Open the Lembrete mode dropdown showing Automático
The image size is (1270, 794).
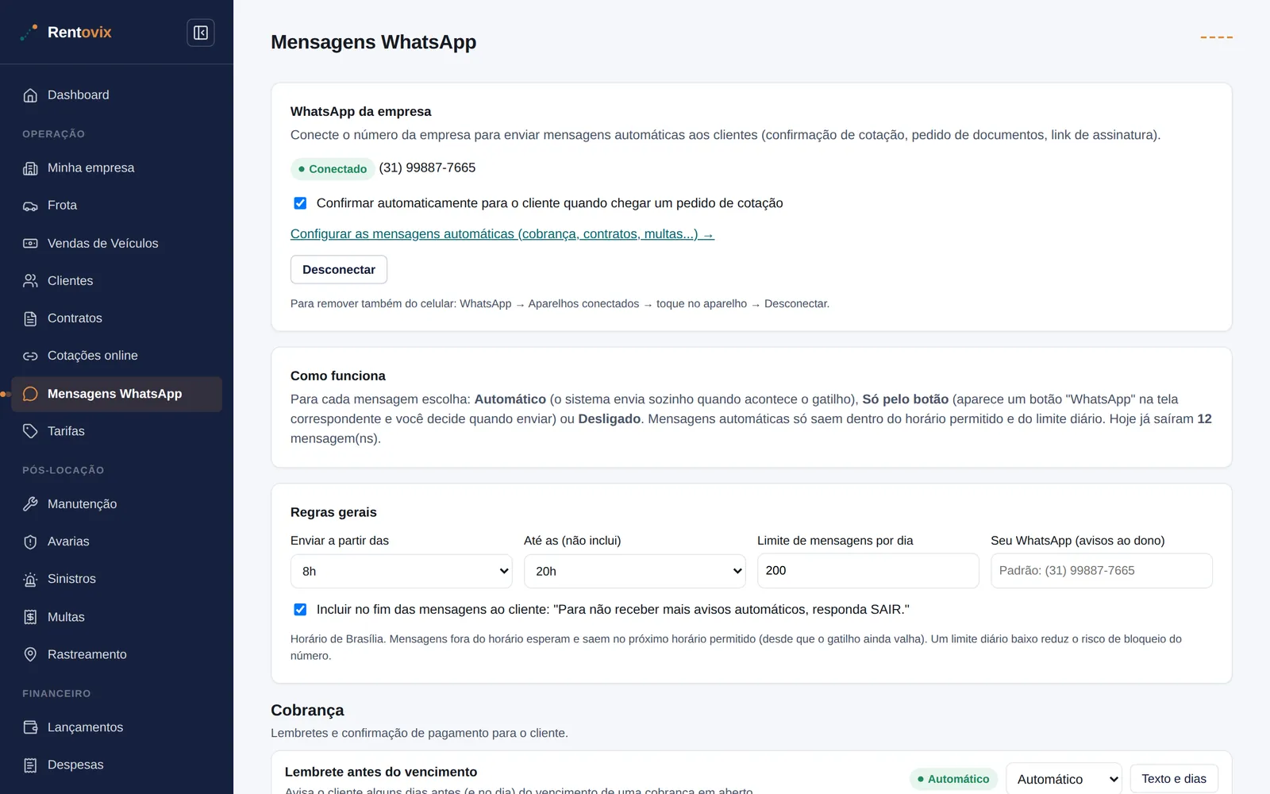[1064, 779]
